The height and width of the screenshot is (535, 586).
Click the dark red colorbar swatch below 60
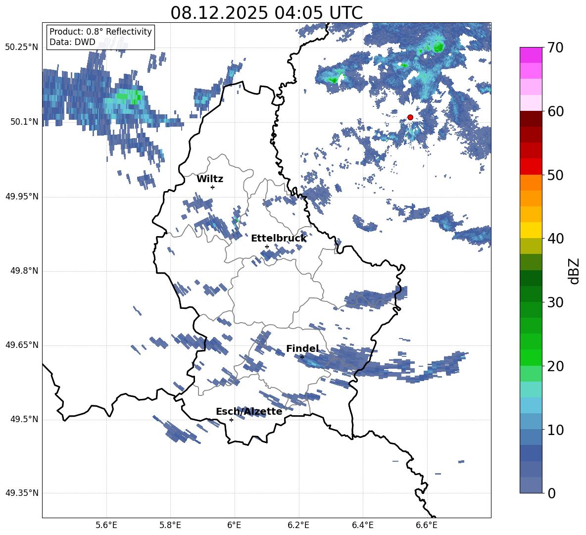(531, 119)
